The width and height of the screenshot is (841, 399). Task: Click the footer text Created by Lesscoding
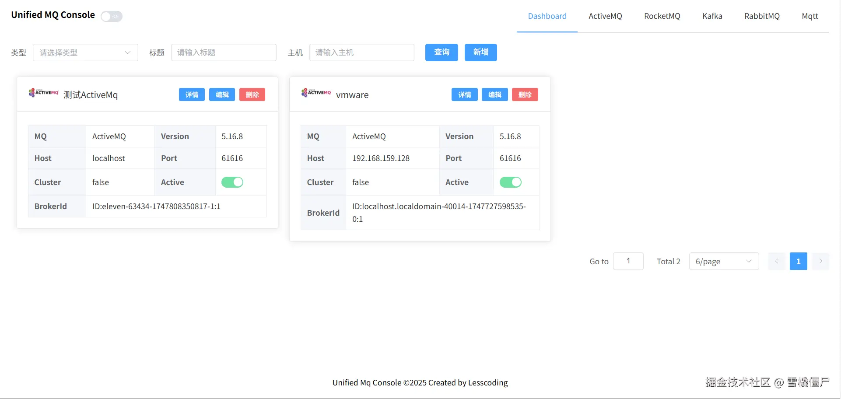pyautogui.click(x=468, y=383)
